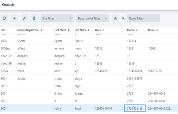Select home number 576879700
This screenshot has width=178, height=114.
(155, 71)
